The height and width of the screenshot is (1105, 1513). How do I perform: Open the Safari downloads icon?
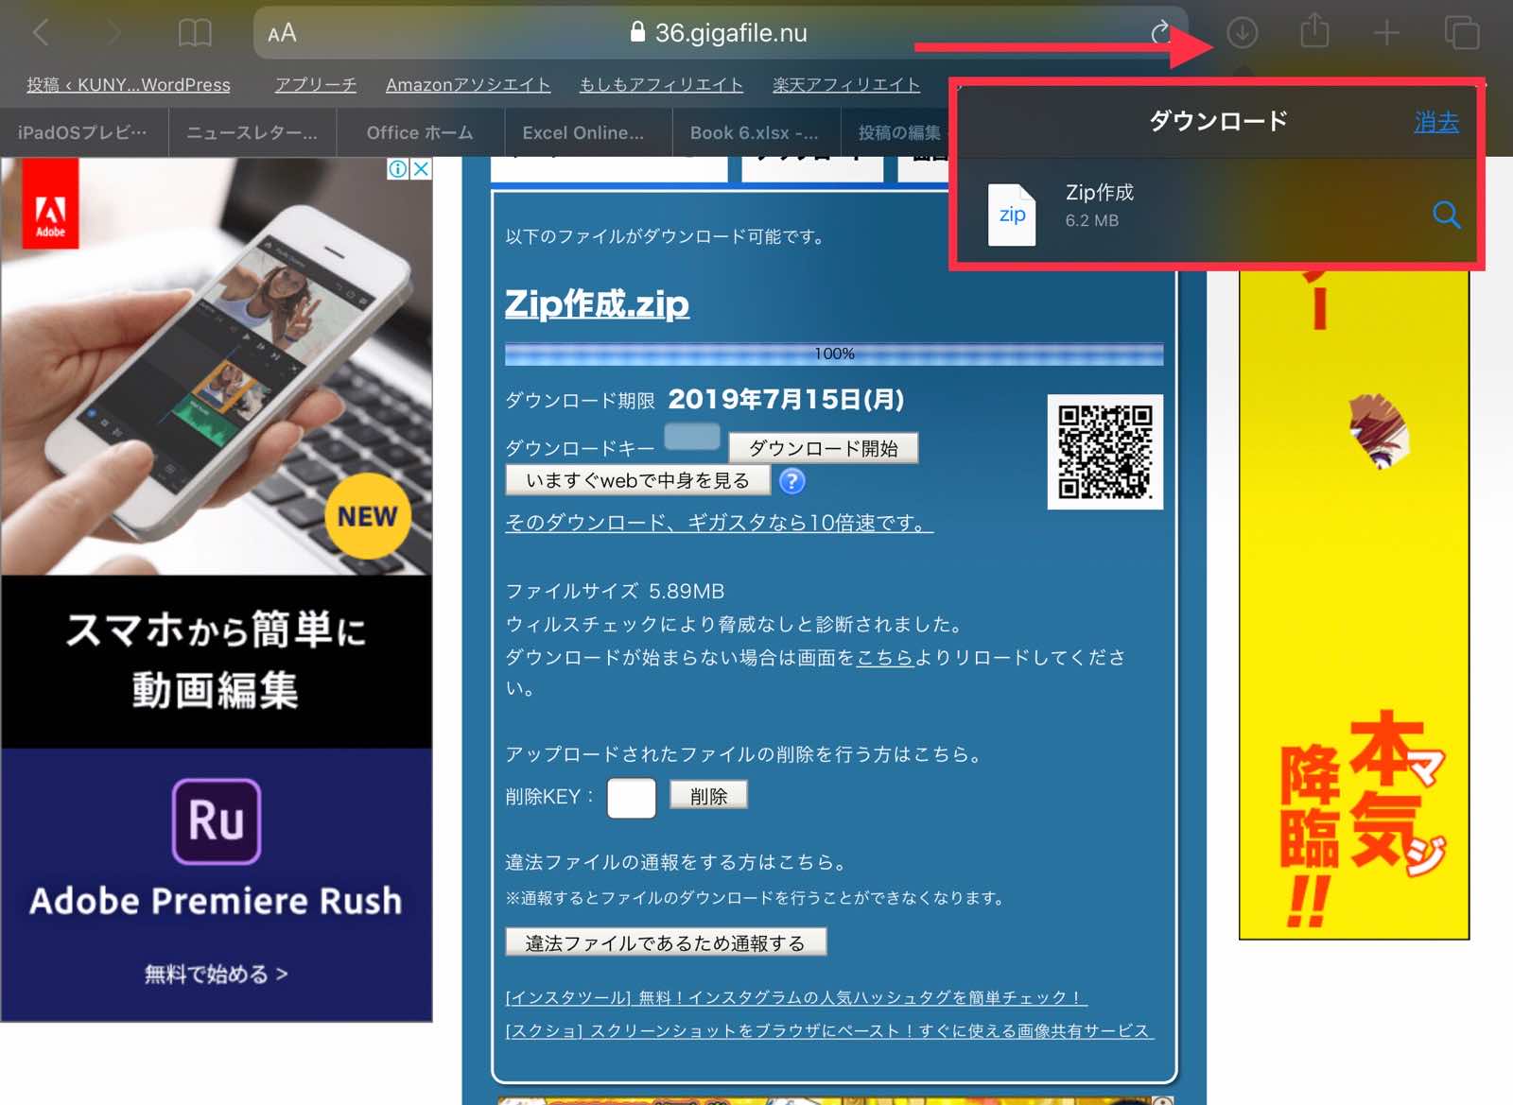1242,33
